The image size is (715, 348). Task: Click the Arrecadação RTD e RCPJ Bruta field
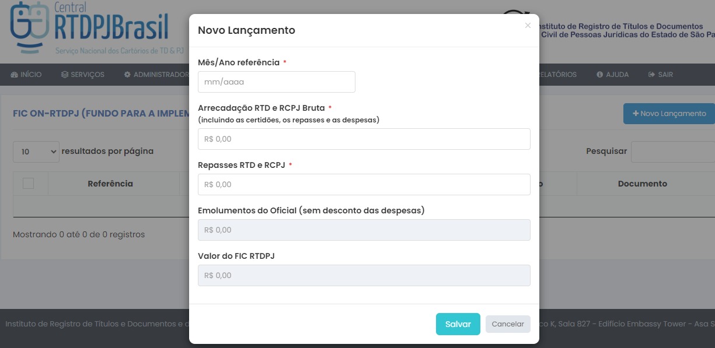coord(364,139)
